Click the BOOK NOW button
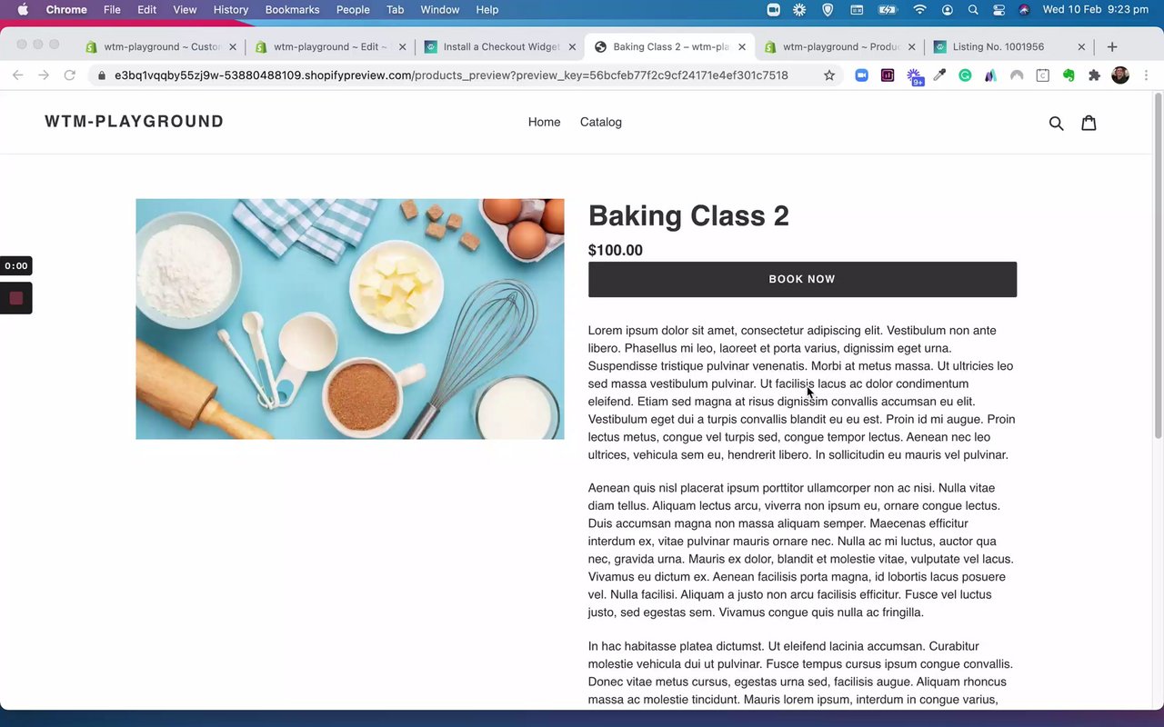 click(x=802, y=279)
